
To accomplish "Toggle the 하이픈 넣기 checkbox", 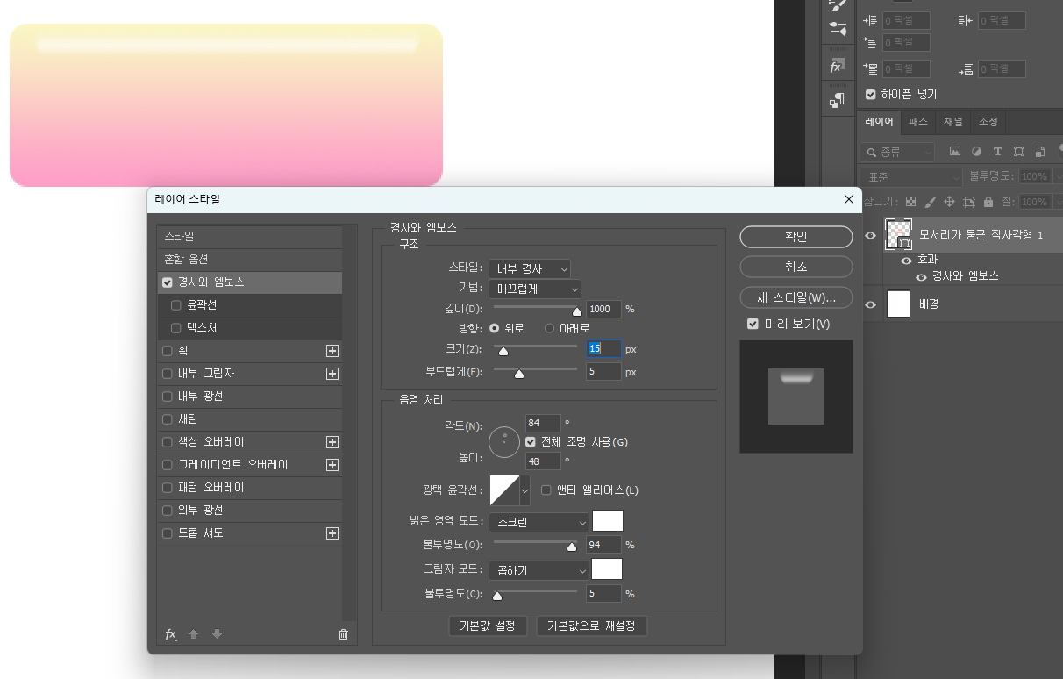I will tap(871, 94).
